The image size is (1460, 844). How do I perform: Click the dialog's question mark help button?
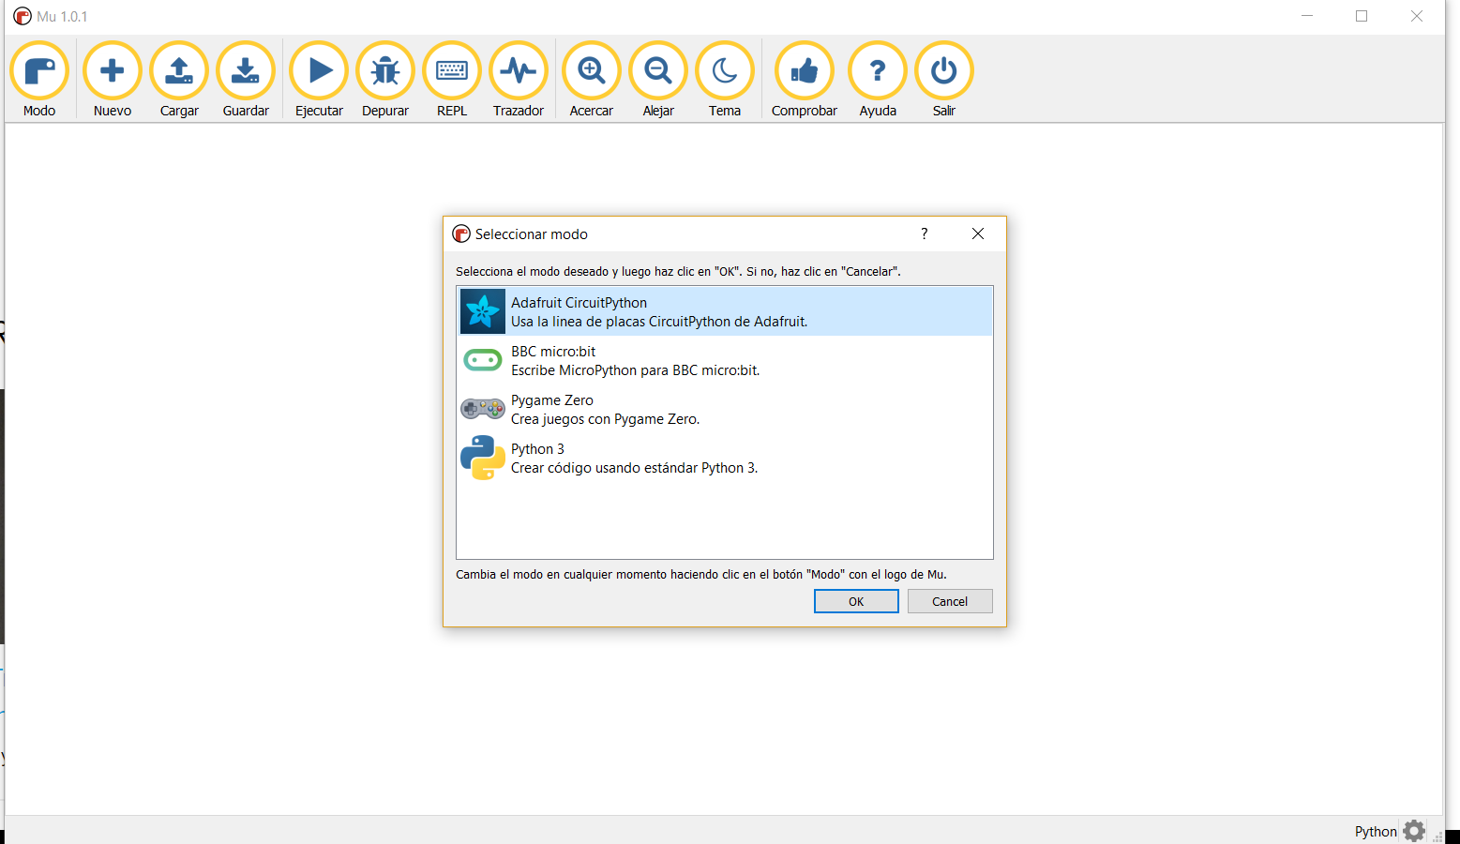tap(925, 234)
